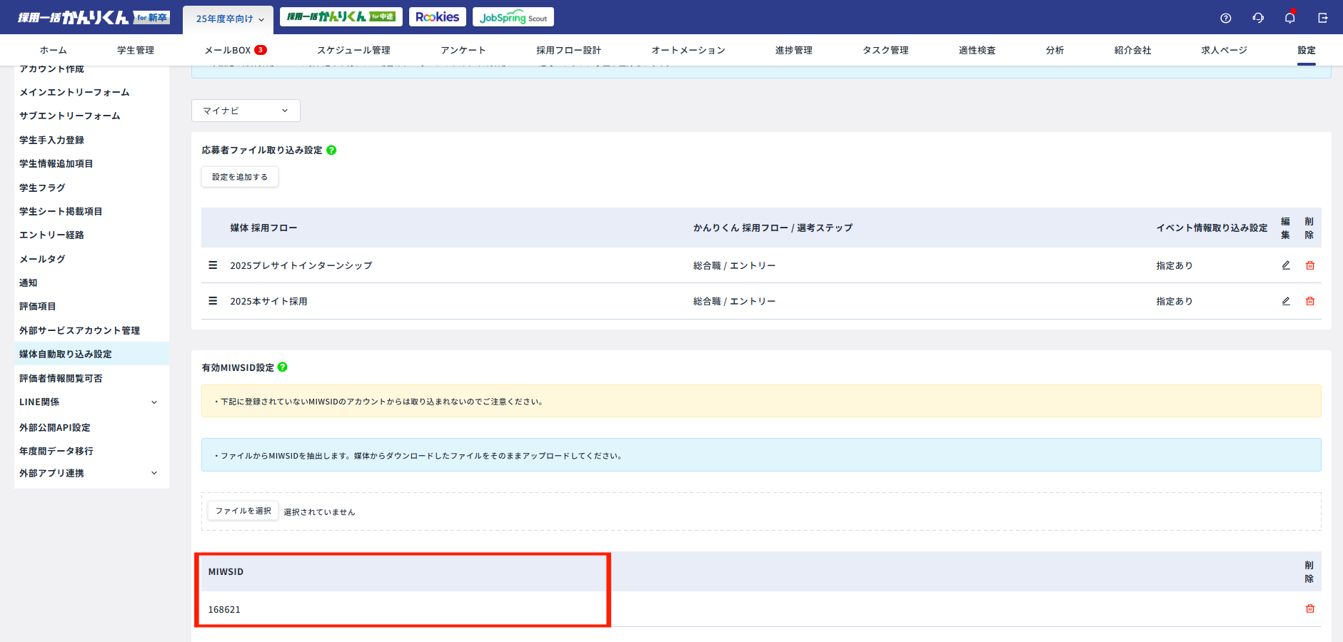Image resolution: width=1343 pixels, height=642 pixels.
Task: Open the マイナビ media dropdown
Action: [246, 111]
